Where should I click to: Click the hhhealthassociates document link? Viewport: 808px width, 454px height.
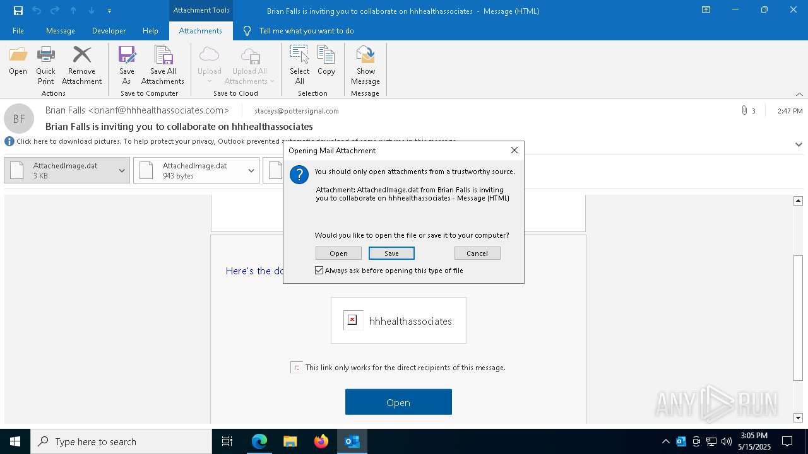pyautogui.click(x=410, y=321)
